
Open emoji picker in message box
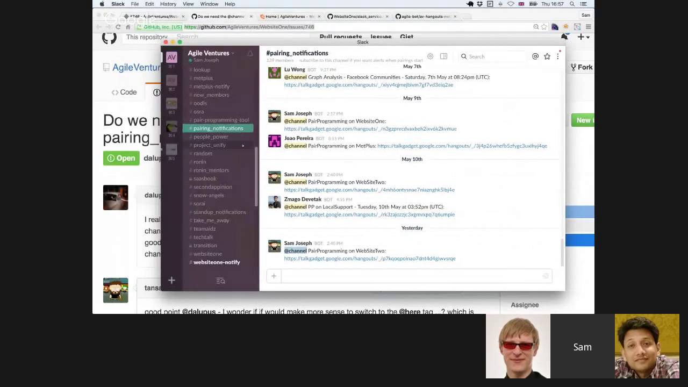pyautogui.click(x=546, y=276)
